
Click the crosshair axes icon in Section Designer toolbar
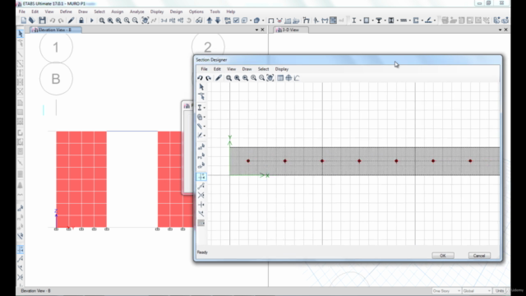[288, 78]
